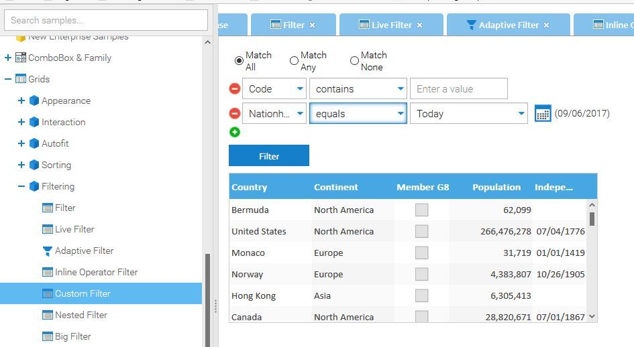Click the blue Filter button
The height and width of the screenshot is (347, 634).
pyautogui.click(x=269, y=156)
